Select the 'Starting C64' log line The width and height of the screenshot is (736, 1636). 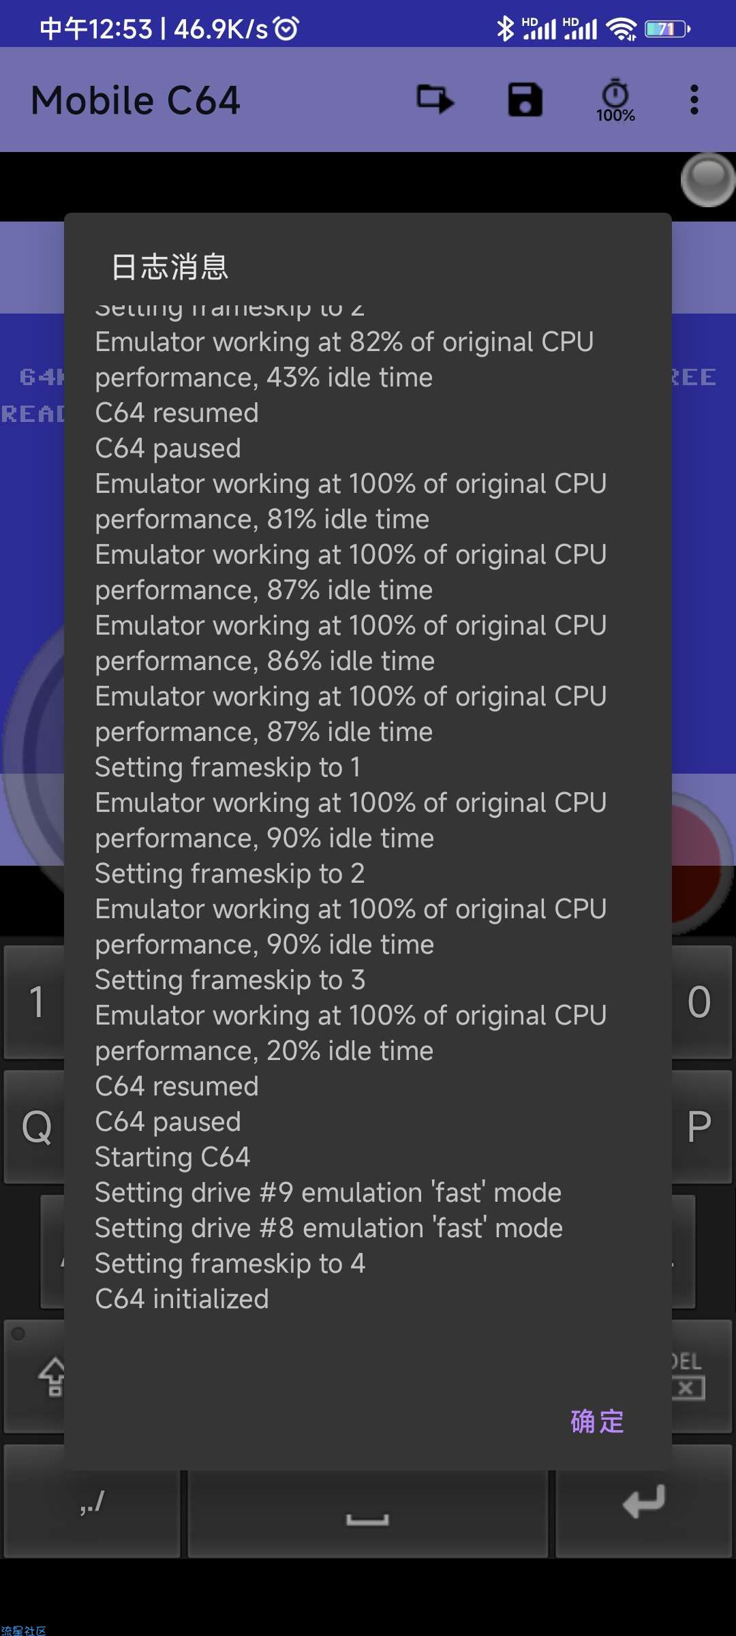(173, 1157)
